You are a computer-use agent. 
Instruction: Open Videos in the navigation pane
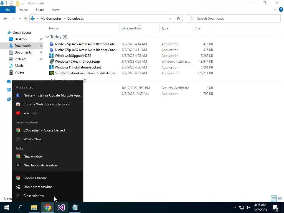pyautogui.click(x=20, y=72)
